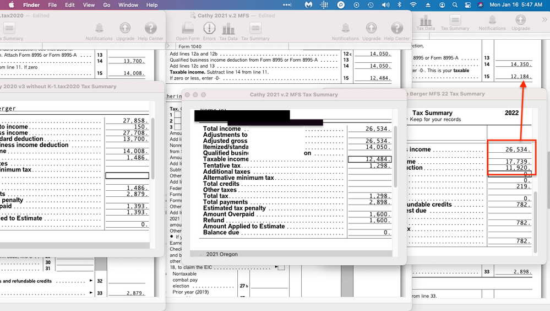Click Alternative minimum tax row in Cathy summary
The height and width of the screenshot is (311, 550).
[x=297, y=178]
